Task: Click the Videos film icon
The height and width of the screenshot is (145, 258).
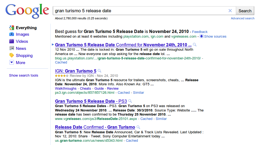Action: pos(11,41)
